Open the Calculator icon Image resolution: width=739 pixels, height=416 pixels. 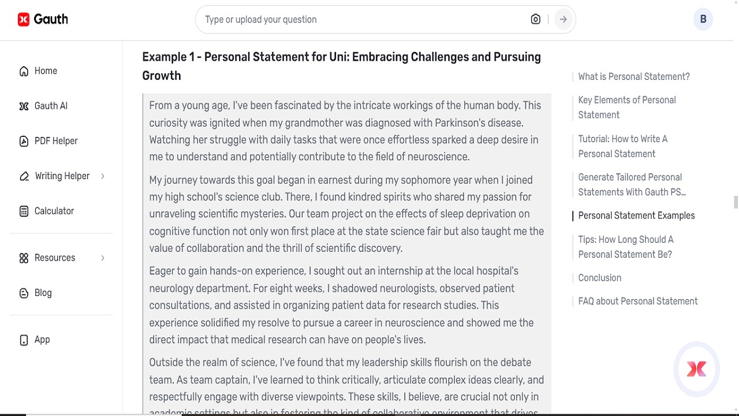(x=23, y=210)
